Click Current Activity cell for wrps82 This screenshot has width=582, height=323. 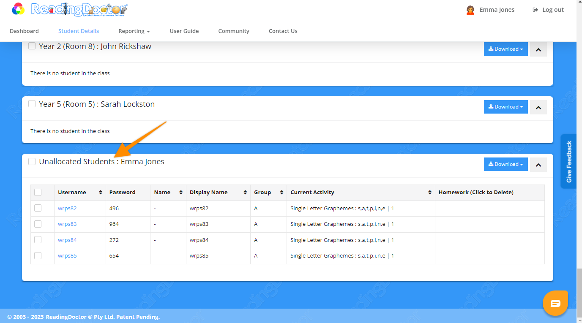tap(361, 208)
